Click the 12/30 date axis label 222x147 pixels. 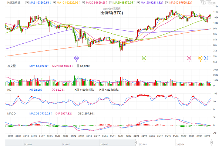(10, 136)
